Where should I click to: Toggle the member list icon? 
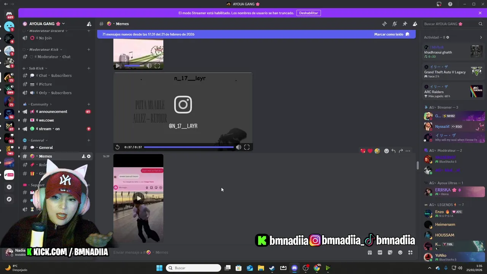(x=415, y=24)
